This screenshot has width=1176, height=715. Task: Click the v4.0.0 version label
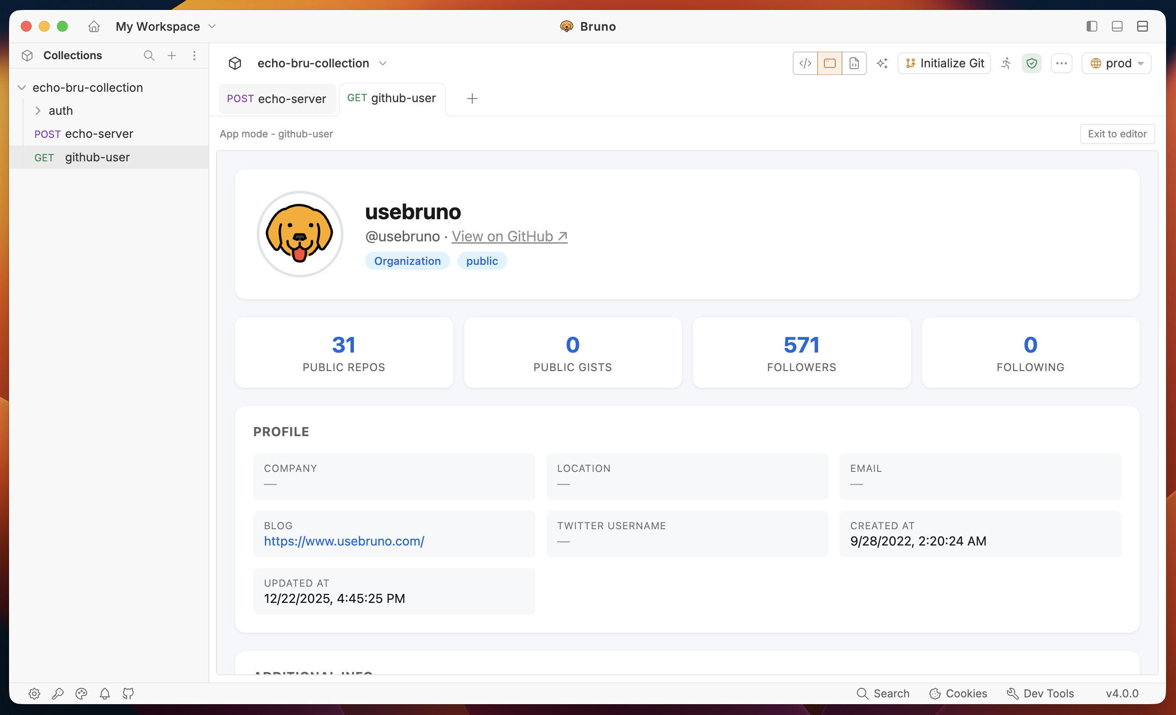(1122, 693)
